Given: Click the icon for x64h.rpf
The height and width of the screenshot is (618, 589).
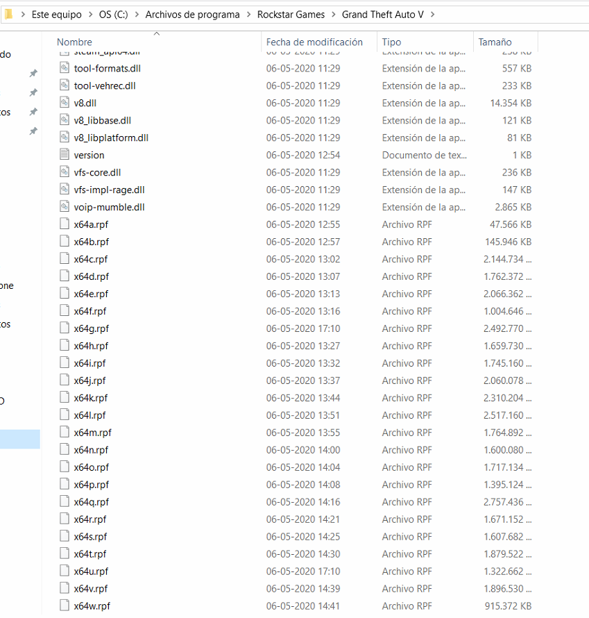Looking at the screenshot, I should tap(65, 345).
